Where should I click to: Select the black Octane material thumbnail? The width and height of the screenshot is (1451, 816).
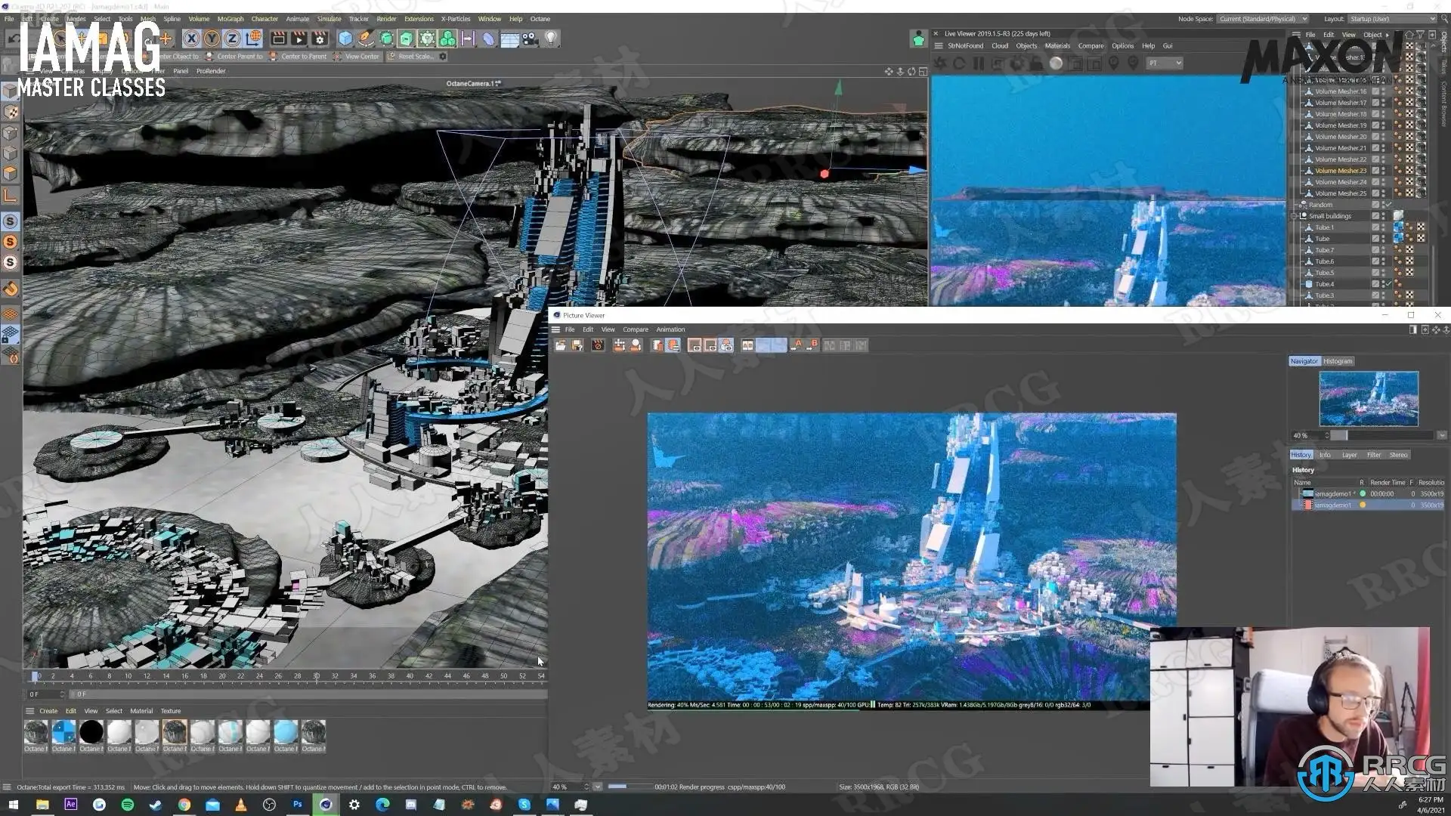coord(91,731)
